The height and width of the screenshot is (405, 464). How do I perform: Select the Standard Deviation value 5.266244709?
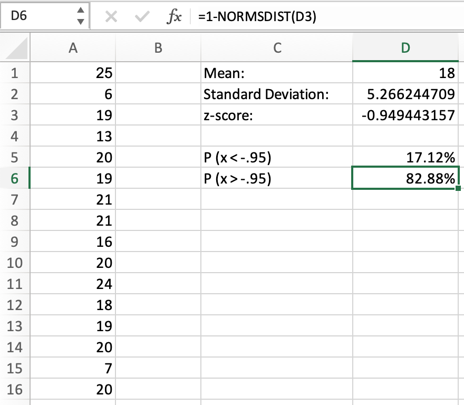405,94
